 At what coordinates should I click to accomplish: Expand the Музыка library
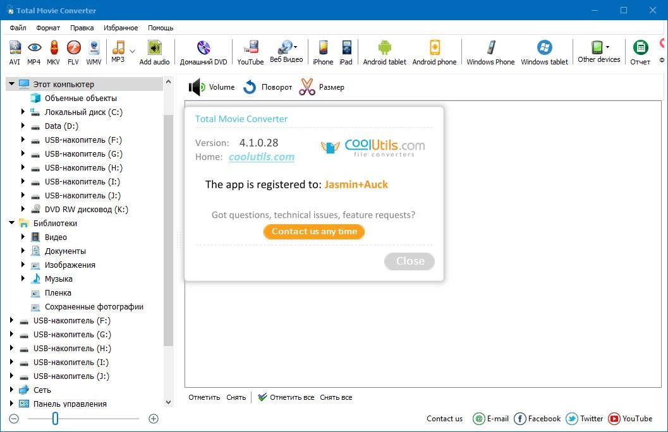click(23, 279)
